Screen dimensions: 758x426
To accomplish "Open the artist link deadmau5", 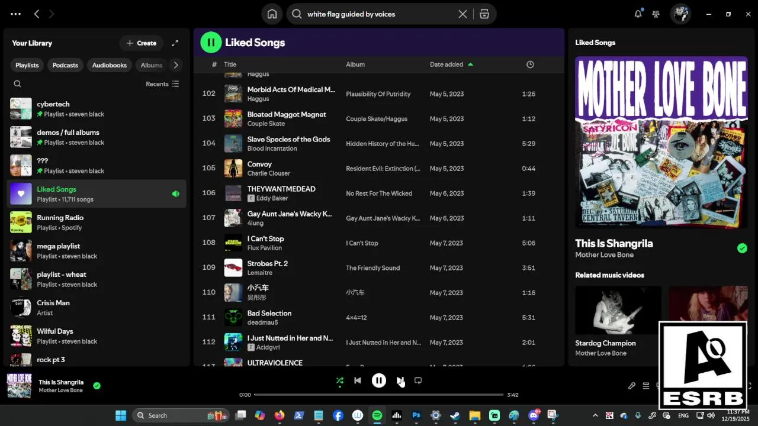I will click(x=262, y=322).
